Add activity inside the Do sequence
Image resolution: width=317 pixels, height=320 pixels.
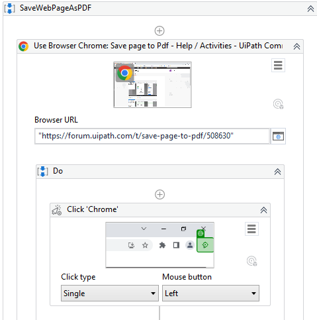pyautogui.click(x=159, y=195)
